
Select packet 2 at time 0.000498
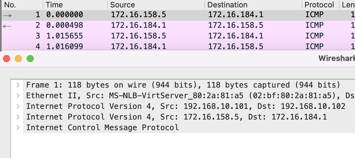[65, 25]
